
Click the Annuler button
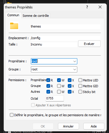68,126
